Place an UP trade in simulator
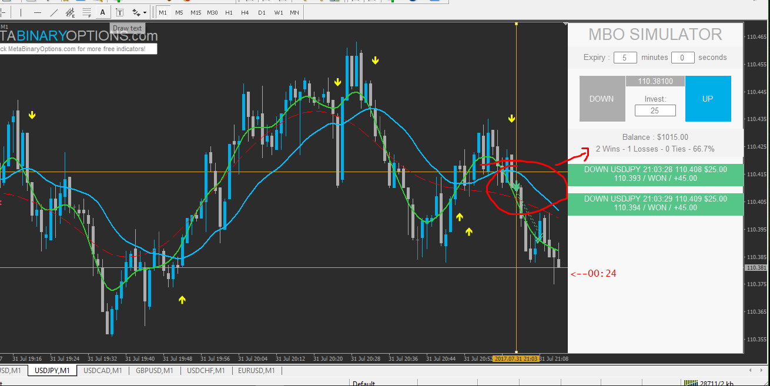This screenshot has height=386, width=770. 708,99
